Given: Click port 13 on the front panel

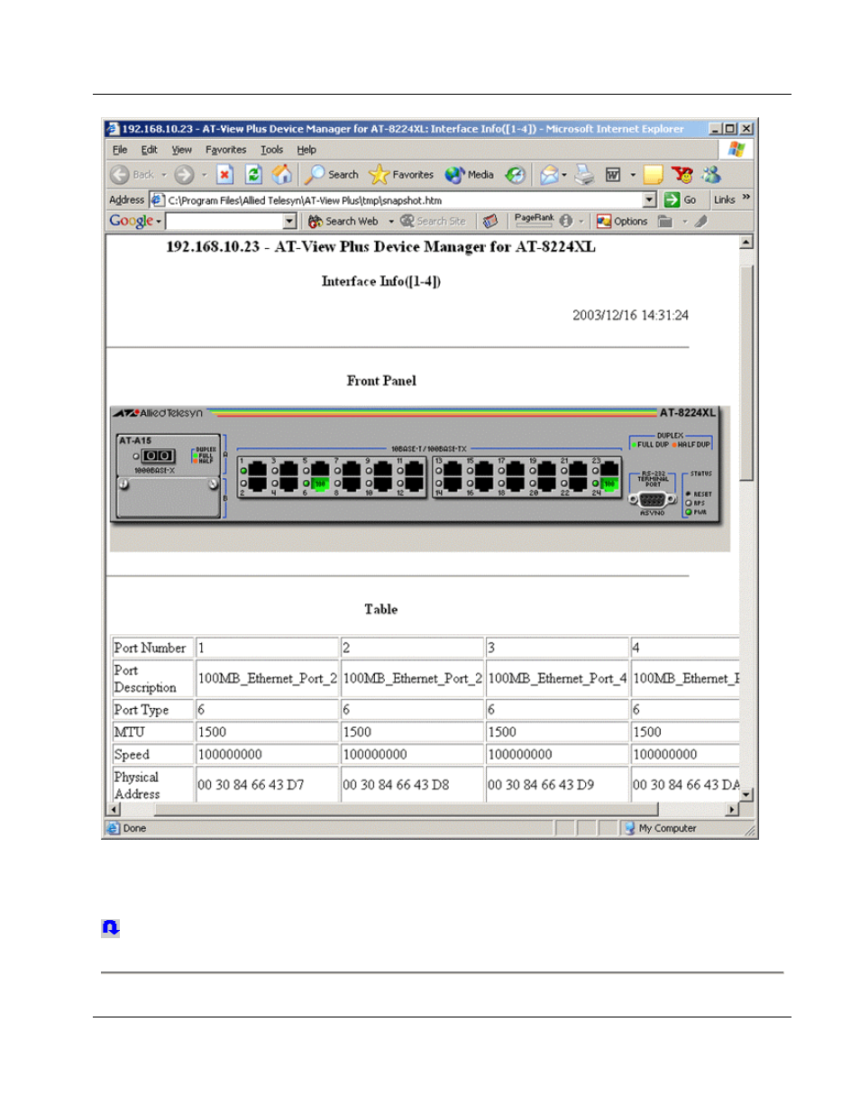Looking at the screenshot, I should [x=453, y=470].
